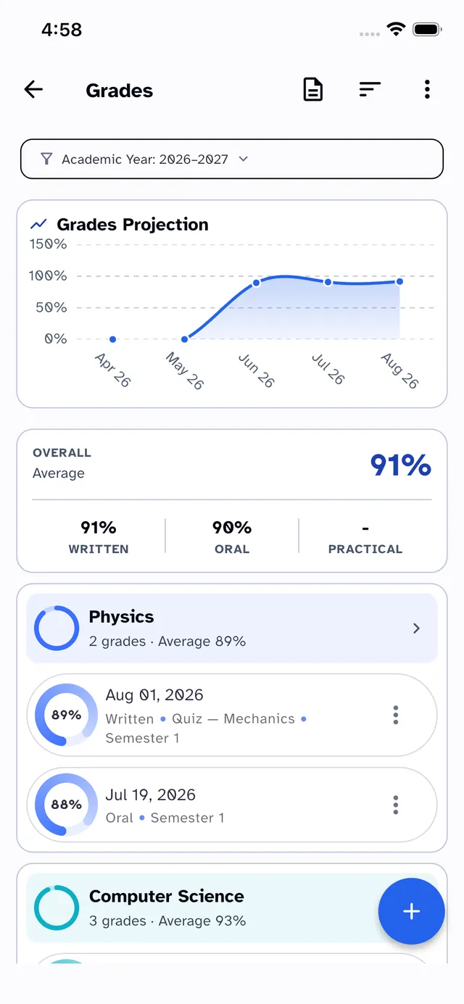
Task: Tap the Jun 26 point on chart
Action: [x=257, y=283]
